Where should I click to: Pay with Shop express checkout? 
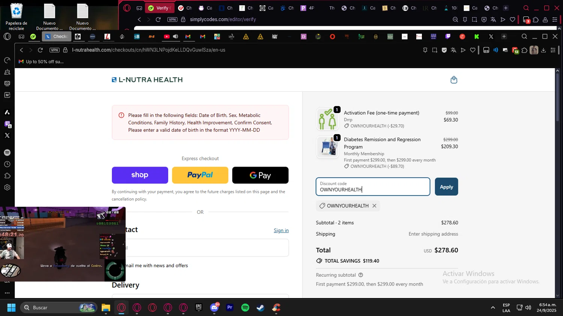140,175
